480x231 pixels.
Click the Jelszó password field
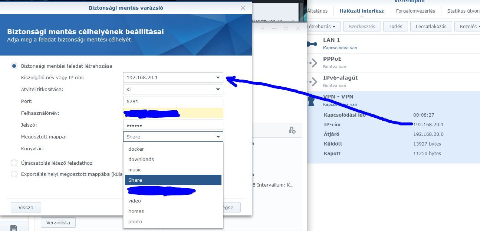tap(173, 125)
